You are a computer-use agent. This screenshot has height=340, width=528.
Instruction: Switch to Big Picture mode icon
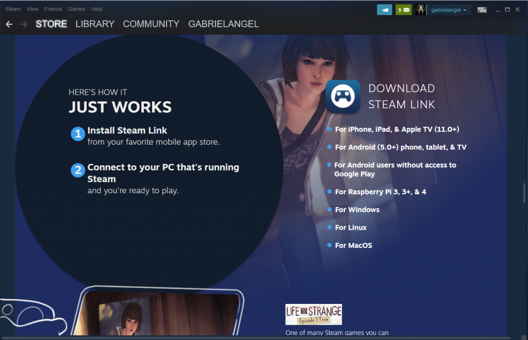click(x=482, y=10)
